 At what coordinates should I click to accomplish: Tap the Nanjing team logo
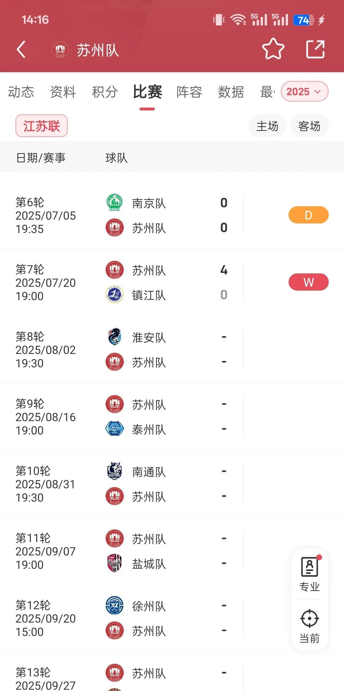pyautogui.click(x=114, y=203)
